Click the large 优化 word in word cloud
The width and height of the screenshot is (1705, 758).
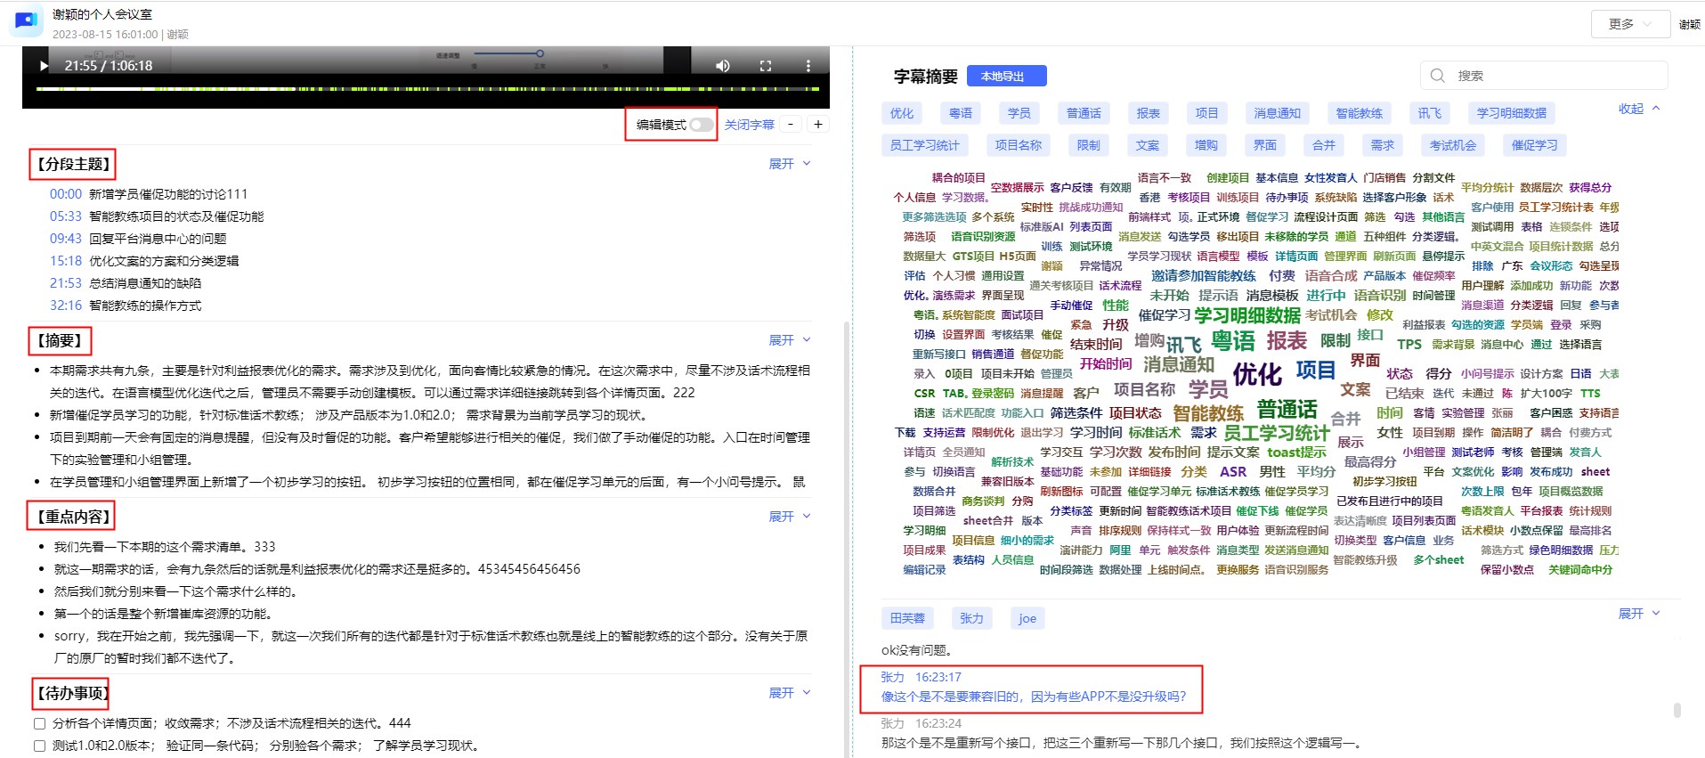1257,374
